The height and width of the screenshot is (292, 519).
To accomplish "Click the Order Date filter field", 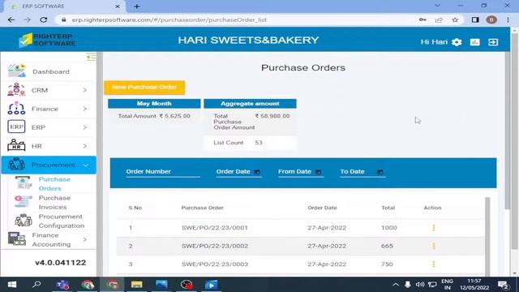I will [x=238, y=172].
